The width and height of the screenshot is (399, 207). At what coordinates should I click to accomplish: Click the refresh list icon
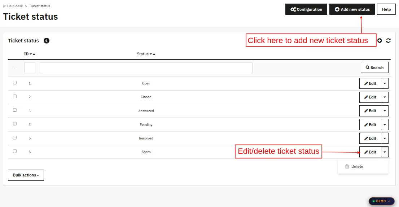coord(388,41)
